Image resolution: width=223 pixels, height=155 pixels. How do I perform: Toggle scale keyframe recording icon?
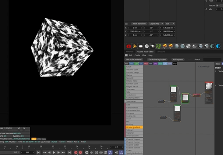[x=96, y=153]
